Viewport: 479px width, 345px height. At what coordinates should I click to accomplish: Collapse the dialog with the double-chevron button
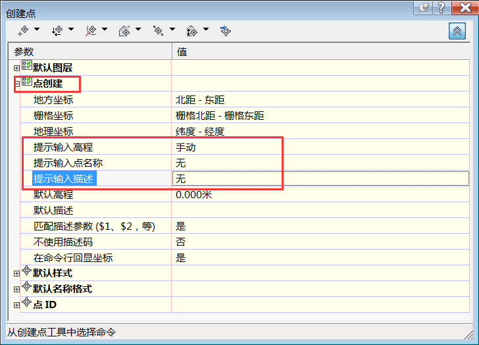pyautogui.click(x=457, y=31)
